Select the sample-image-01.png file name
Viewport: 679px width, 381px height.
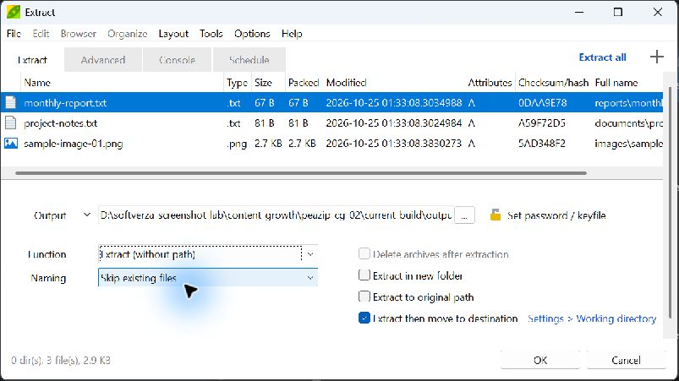74,143
